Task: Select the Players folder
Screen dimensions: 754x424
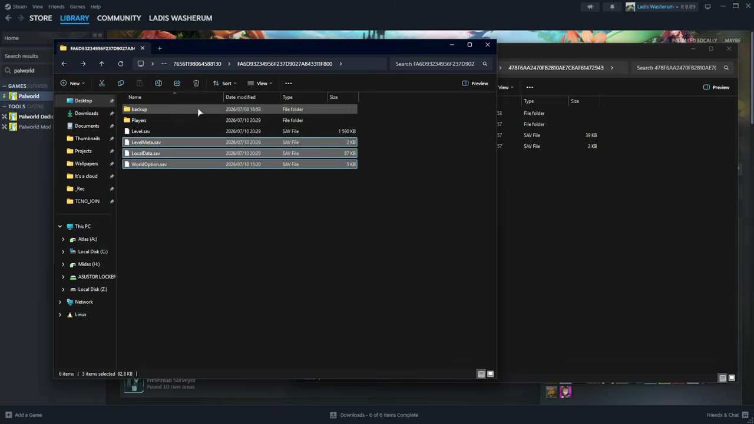Action: tap(239, 120)
